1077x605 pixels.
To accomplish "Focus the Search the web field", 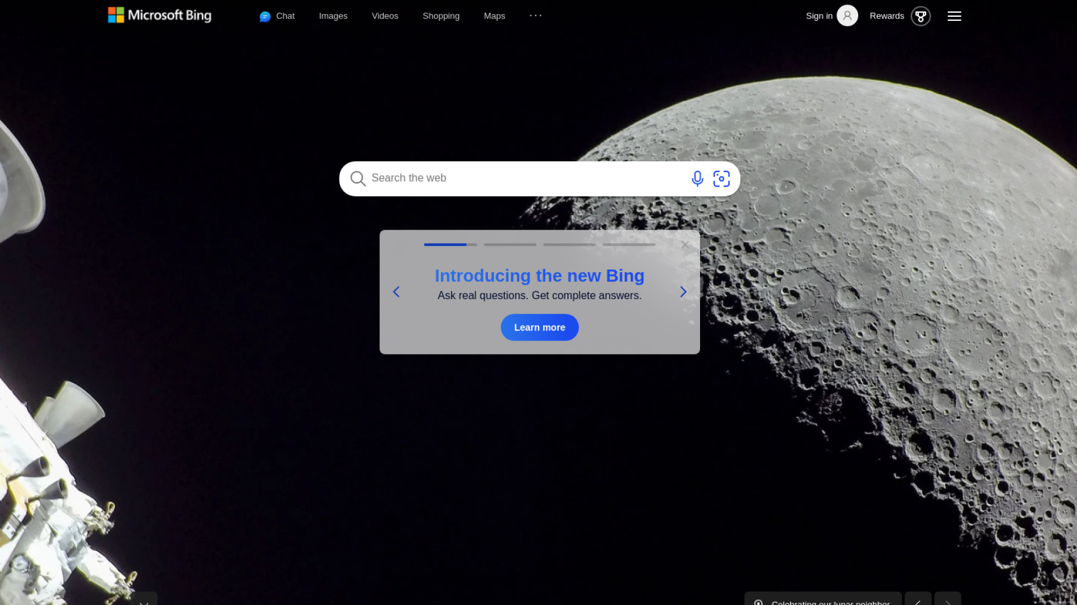I will coord(522,178).
